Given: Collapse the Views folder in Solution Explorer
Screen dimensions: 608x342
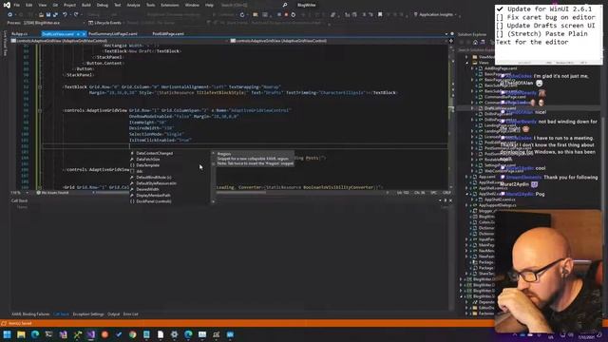Looking at the screenshot, I should [466, 63].
